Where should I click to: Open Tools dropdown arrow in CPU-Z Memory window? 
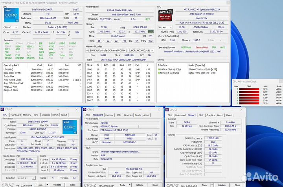pos(212,185)
